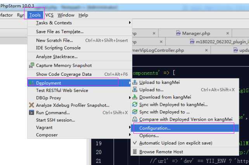Expand Tasks & Contexts submenu
Screen dimensions: 249x165
[80, 23]
